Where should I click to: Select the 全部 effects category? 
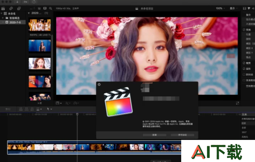pyautogui.click(x=244, y=128)
